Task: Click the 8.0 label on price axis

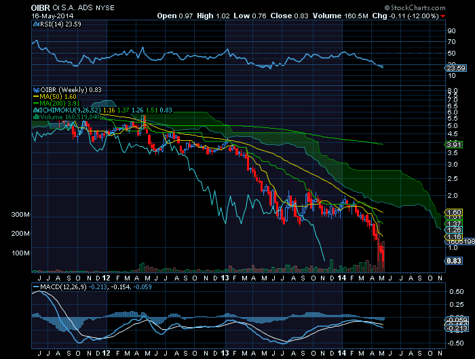Action: point(453,90)
